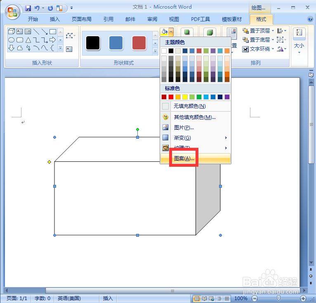Apply the red shape style

139,43
